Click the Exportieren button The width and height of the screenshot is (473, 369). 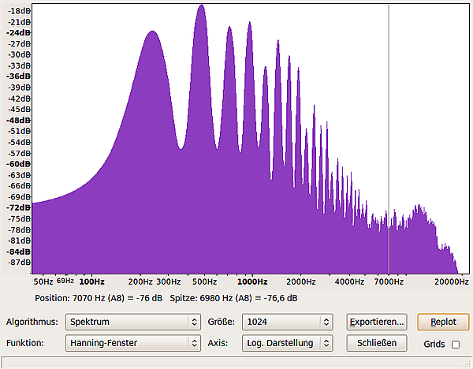[x=377, y=322]
